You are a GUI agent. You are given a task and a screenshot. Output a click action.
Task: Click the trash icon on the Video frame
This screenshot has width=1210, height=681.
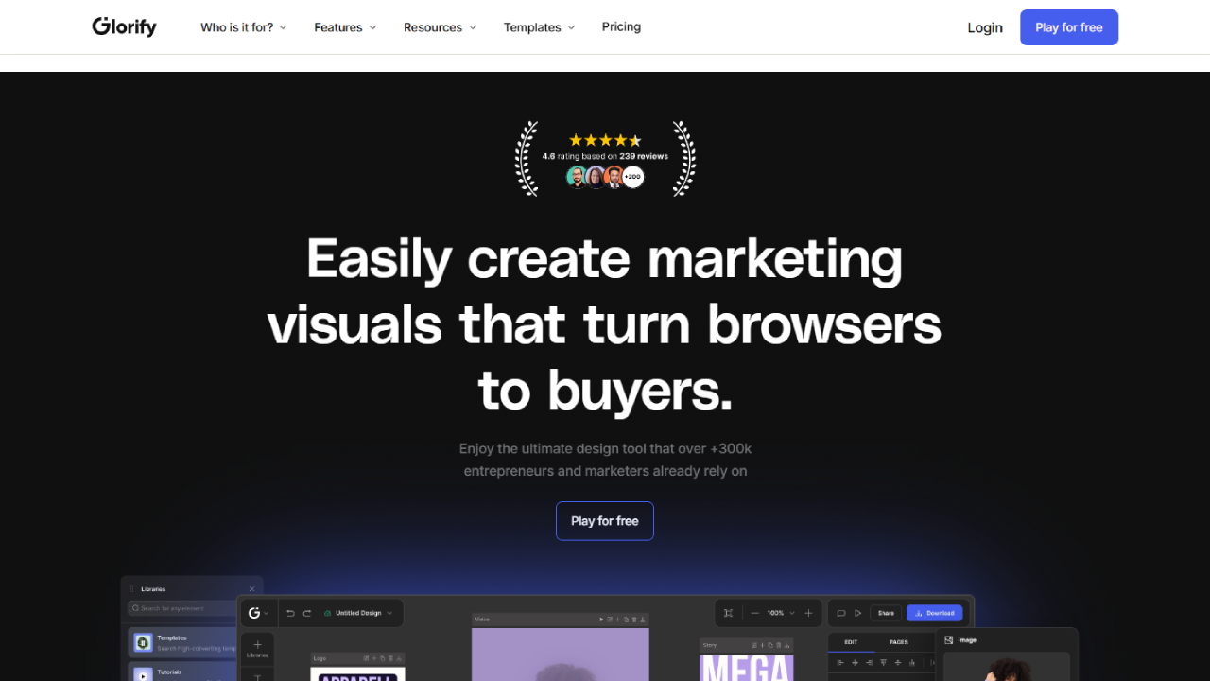click(634, 620)
